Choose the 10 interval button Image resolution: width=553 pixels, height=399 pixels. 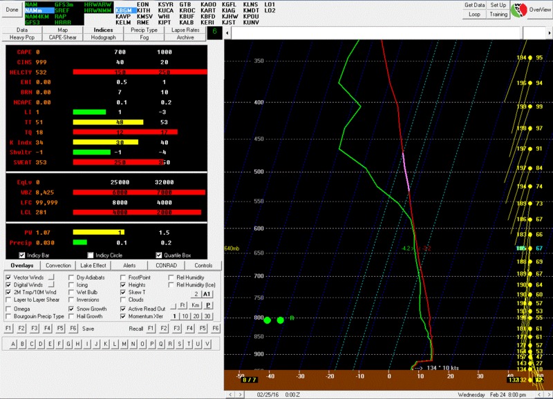[185, 316]
